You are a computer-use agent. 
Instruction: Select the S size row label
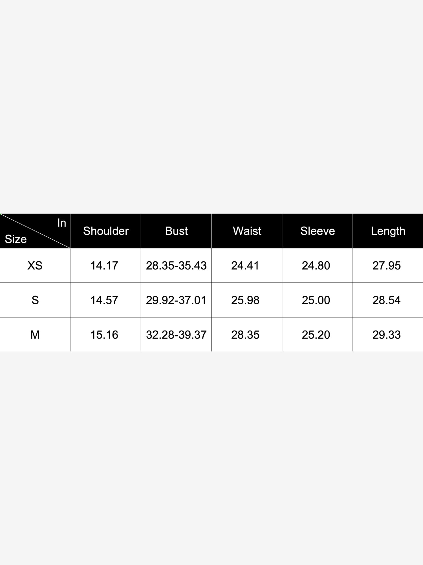(35, 300)
